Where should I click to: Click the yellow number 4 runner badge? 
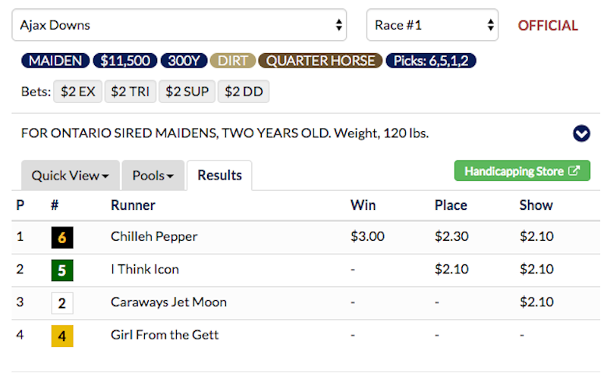pyautogui.click(x=61, y=335)
